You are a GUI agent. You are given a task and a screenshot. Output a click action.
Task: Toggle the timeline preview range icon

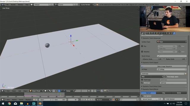pos(34,100)
